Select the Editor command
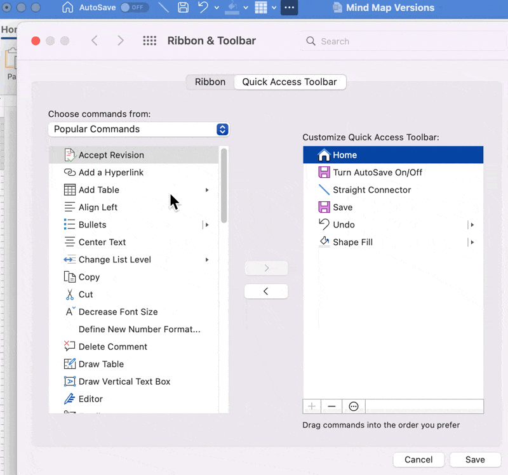 (134, 399)
